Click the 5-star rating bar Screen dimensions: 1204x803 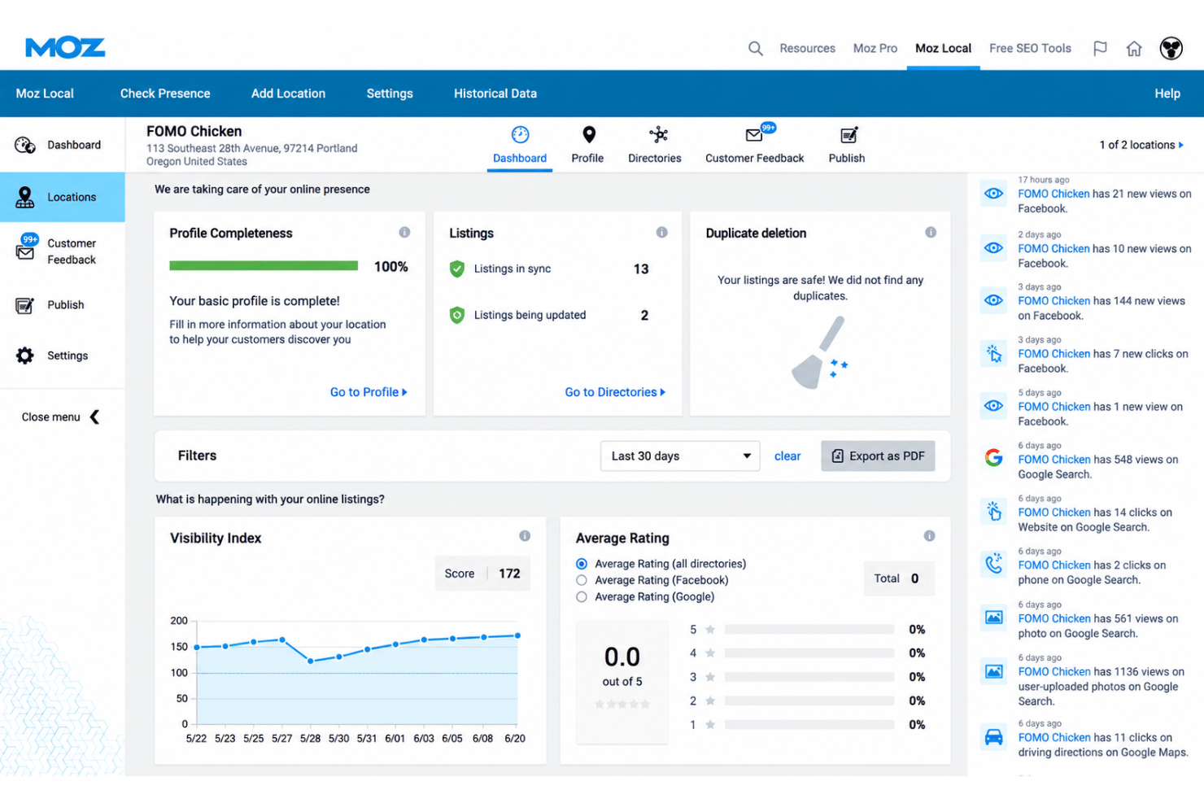809,630
